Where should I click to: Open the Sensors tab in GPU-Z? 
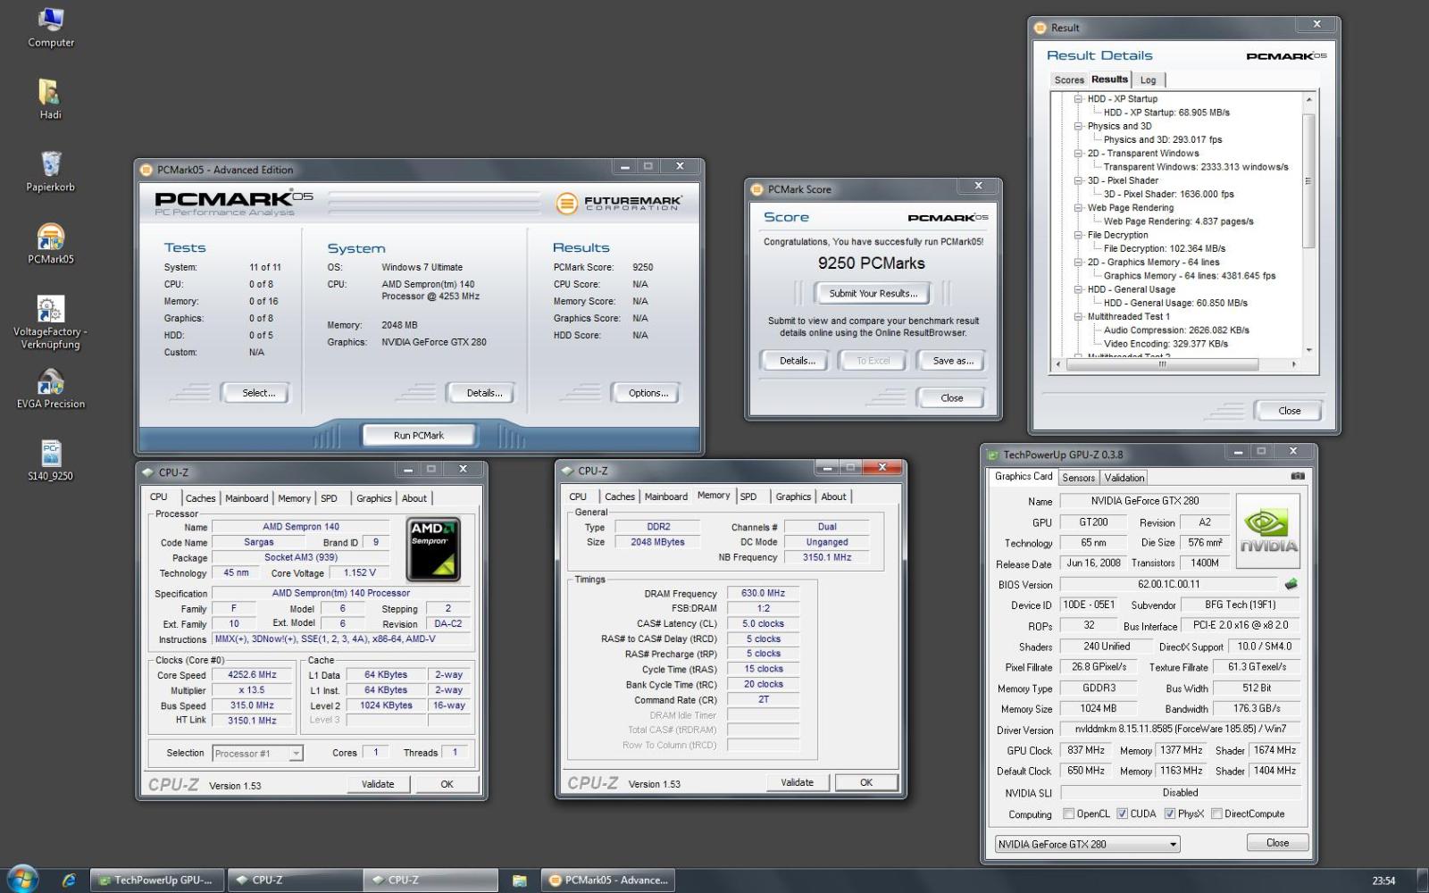(x=1078, y=478)
